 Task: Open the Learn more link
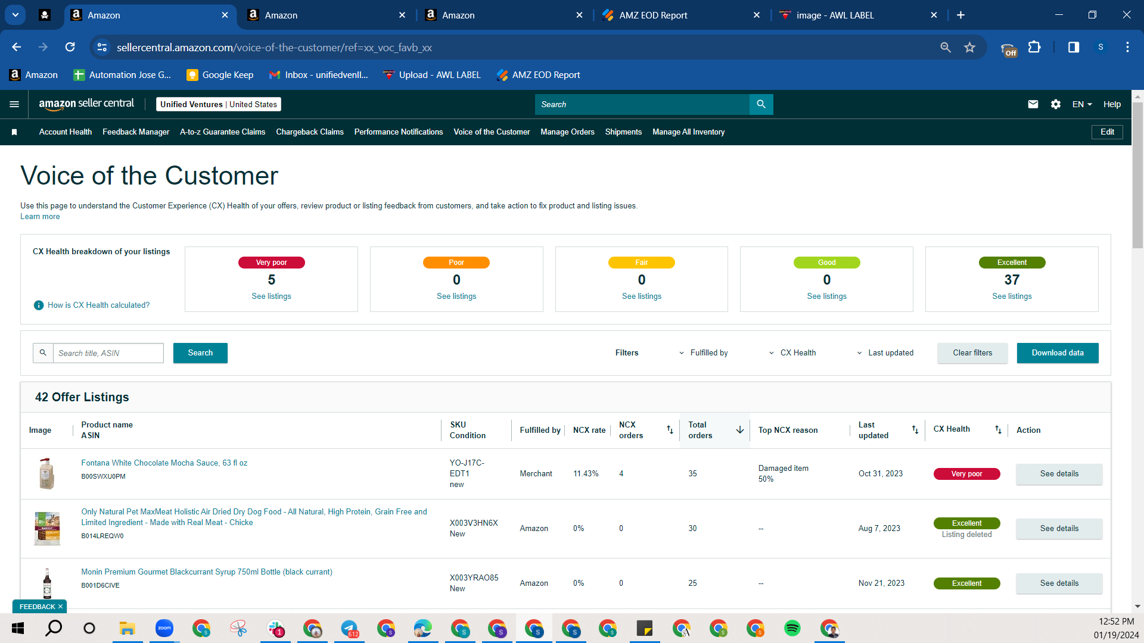point(40,217)
